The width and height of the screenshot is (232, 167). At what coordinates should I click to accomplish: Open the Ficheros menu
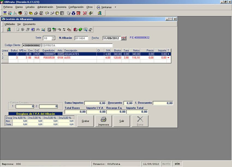pyautogui.click(x=8, y=7)
